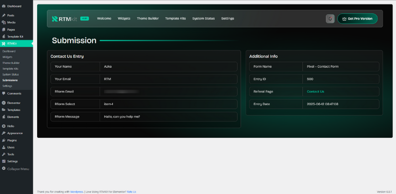
Task: Click the Comments bubble icon
Action: tap(3, 93)
